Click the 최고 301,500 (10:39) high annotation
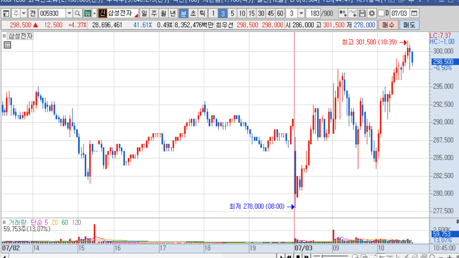The width and height of the screenshot is (459, 258). 369,42
